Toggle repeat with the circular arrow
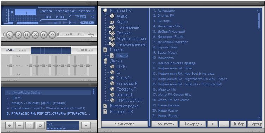The width and height of the screenshot is (265, 133). (x=79, y=34)
